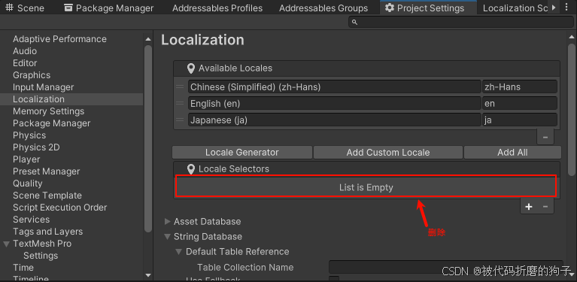The width and height of the screenshot is (577, 282).
Task: Open Player settings
Action: tap(26, 159)
